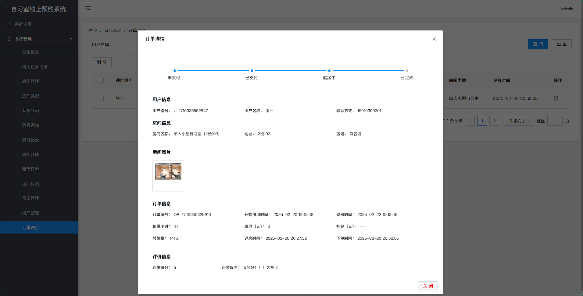
Task: Toggle the select-all checkbox in table header
Action: click(x=101, y=80)
